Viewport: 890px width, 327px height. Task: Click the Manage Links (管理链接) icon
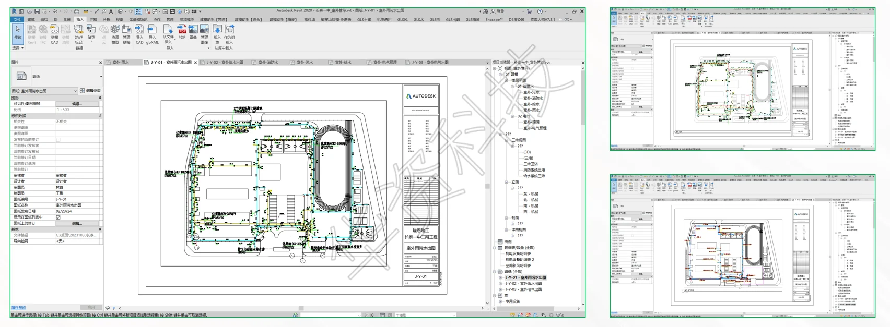pyautogui.click(x=126, y=34)
